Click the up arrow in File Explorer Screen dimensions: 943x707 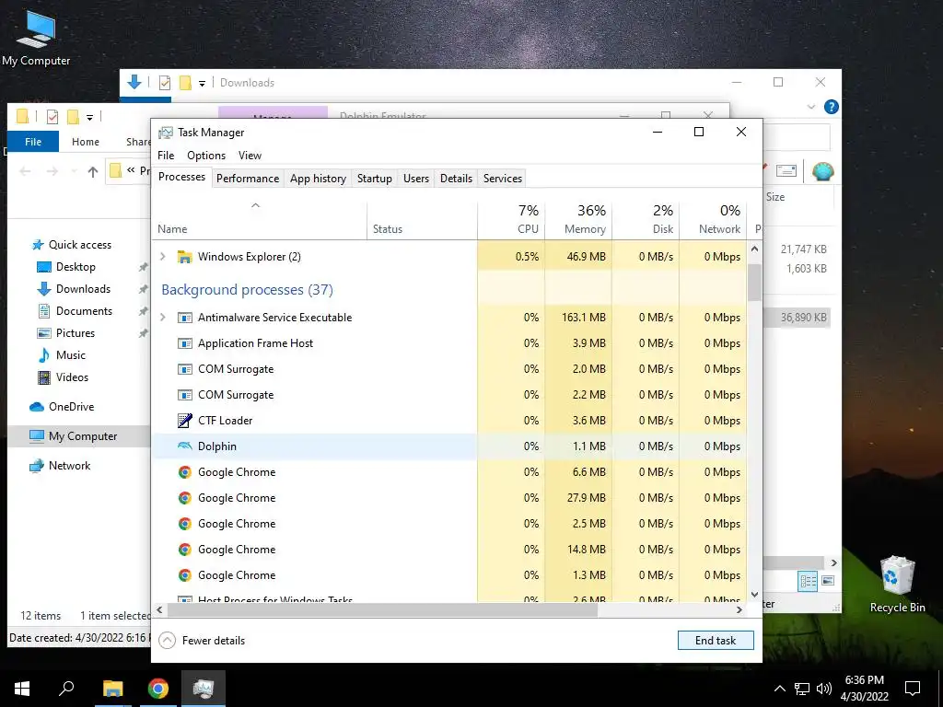click(x=93, y=172)
